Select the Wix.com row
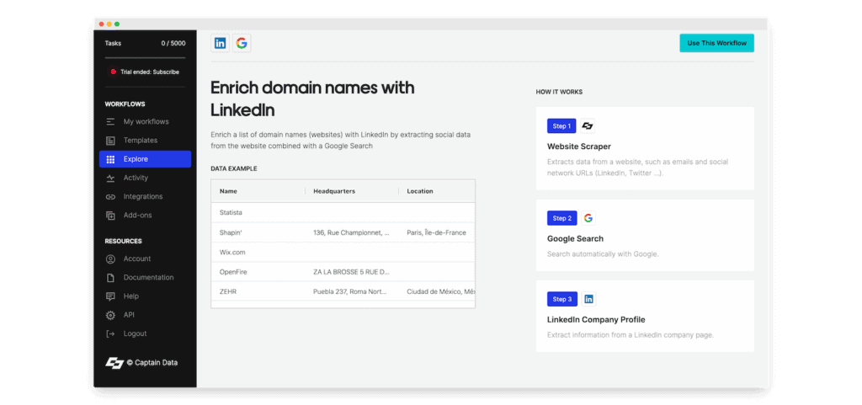Image resolution: width=862 pixels, height=405 pixels. (343, 253)
